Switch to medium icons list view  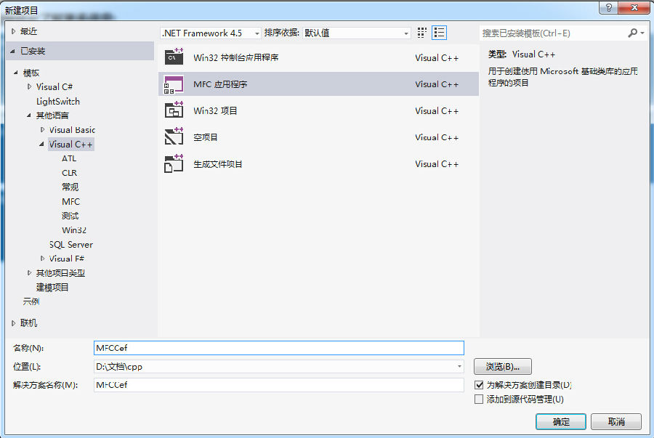coord(439,33)
